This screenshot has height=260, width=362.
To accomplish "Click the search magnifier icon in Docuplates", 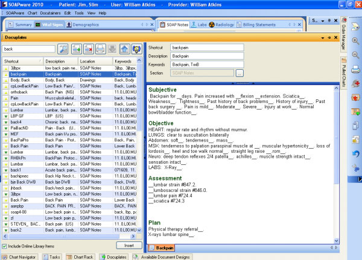I will pos(63,49).
